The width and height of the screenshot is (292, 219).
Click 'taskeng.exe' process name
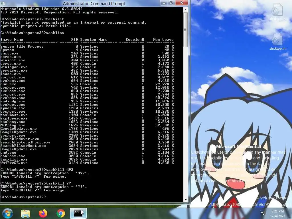pos(13,122)
